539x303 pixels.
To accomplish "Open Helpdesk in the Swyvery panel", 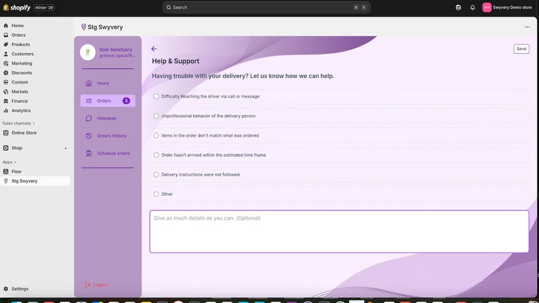I will tap(108, 119).
